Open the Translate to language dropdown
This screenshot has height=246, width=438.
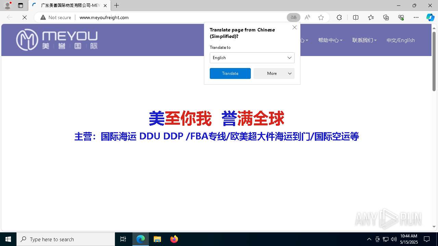pyautogui.click(x=252, y=58)
